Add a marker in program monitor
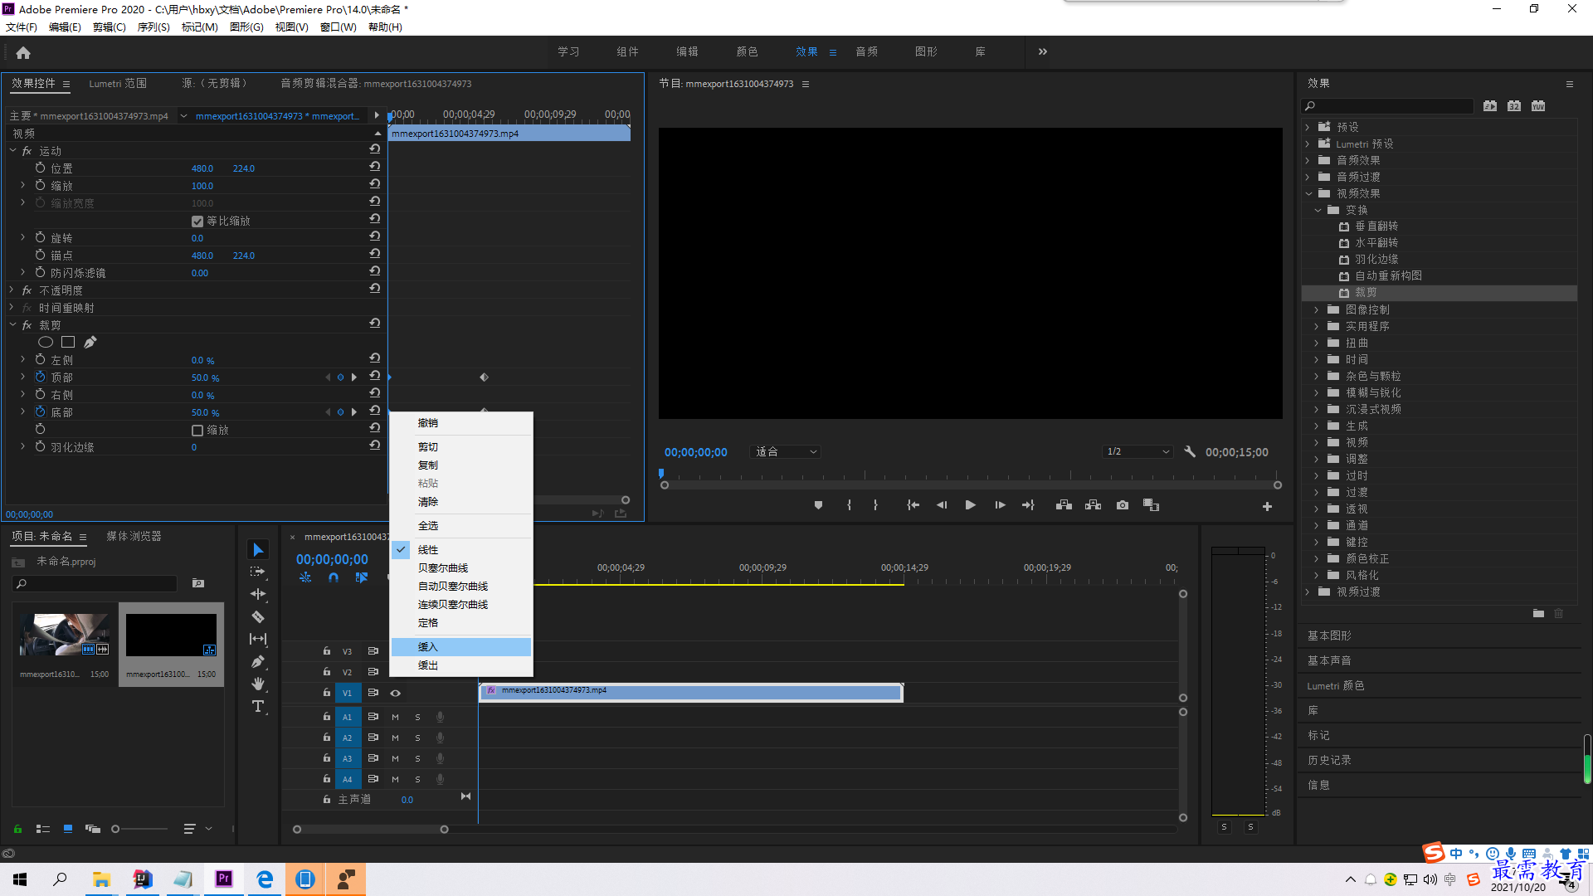The width and height of the screenshot is (1593, 896). (x=818, y=505)
